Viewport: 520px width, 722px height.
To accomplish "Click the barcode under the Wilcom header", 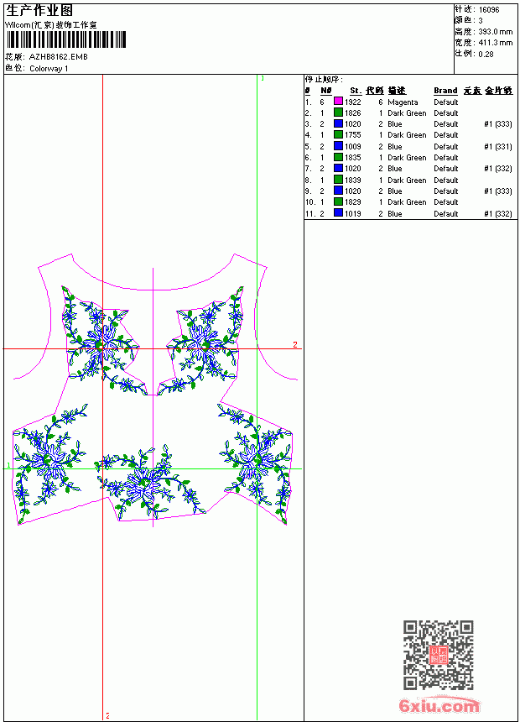I will (65, 39).
